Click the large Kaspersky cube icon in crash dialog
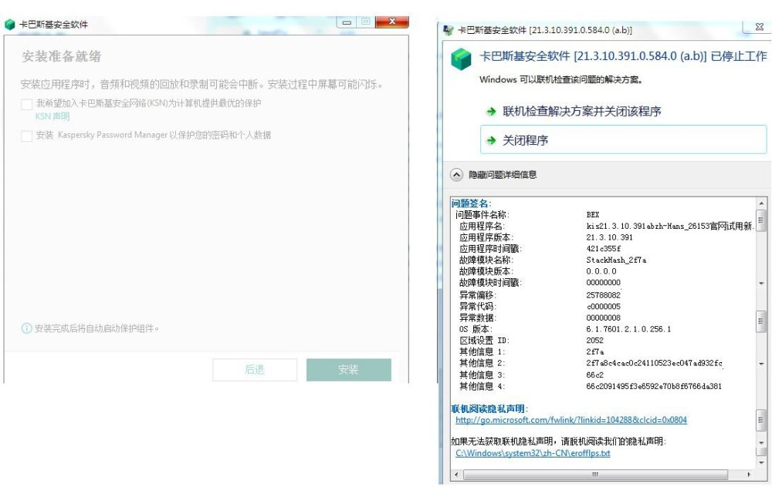Viewport: 772px width, 497px height. (462, 59)
